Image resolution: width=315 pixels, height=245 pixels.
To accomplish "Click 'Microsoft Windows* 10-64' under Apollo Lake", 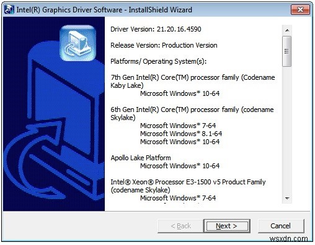I will pyautogui.click(x=180, y=166).
